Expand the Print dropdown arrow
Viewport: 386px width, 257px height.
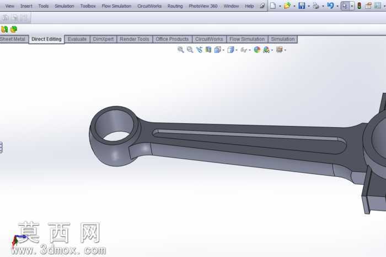(323, 6)
